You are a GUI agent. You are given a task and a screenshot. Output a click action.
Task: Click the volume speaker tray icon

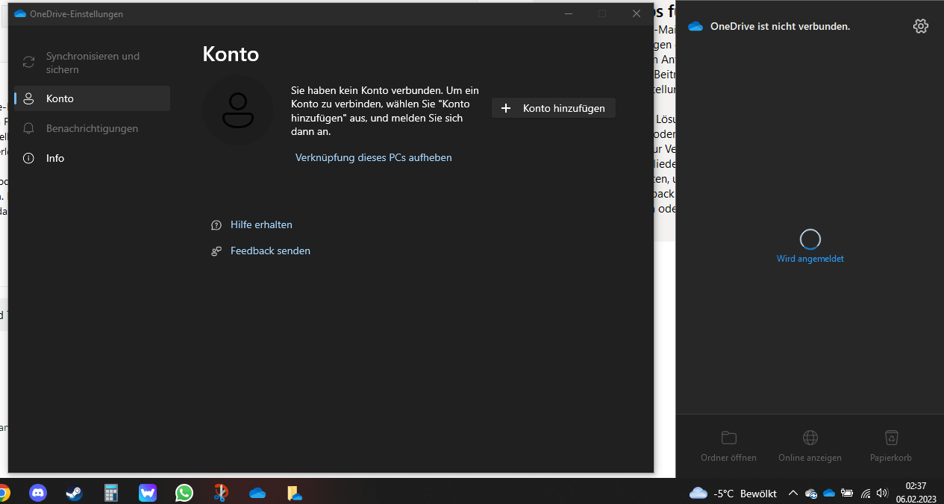(x=882, y=493)
